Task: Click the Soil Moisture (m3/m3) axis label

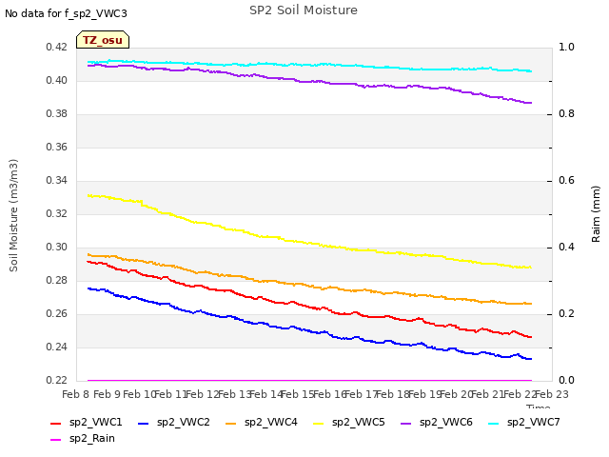Action: (13, 215)
